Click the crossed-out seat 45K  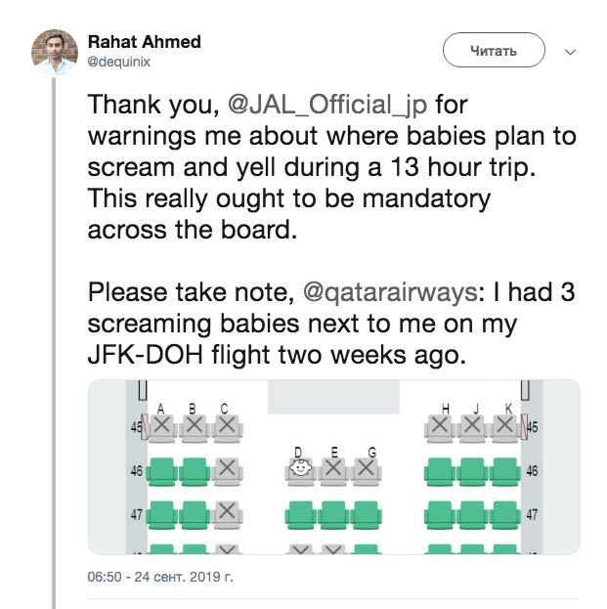click(504, 425)
